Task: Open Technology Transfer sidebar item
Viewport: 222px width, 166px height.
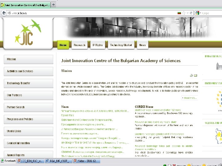Action: point(28,83)
